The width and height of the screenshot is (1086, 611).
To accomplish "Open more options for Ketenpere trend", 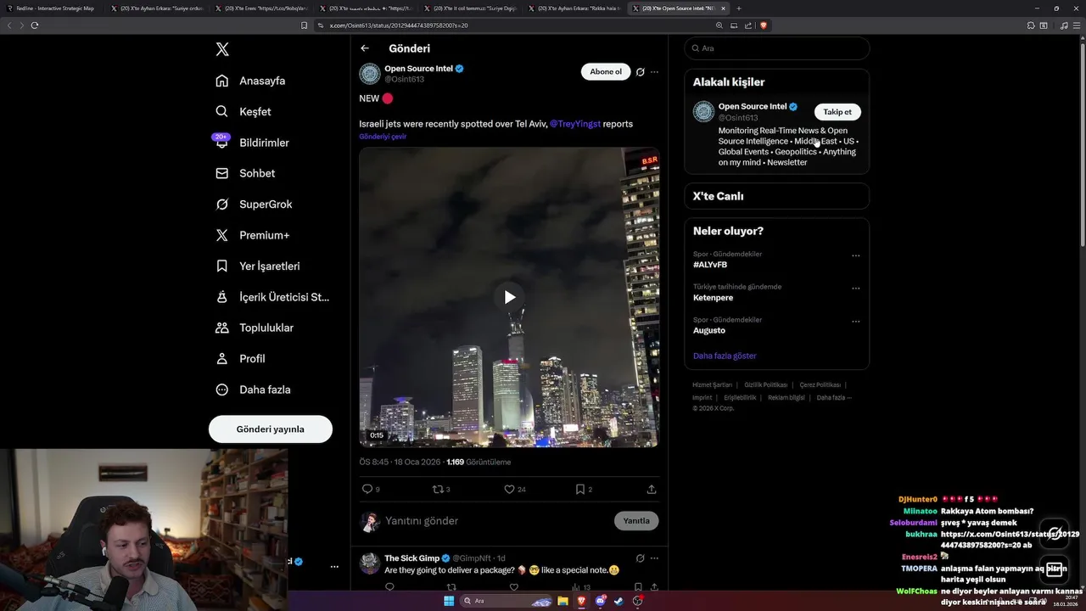I will (856, 289).
